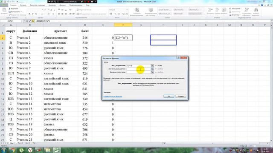Click the Wrap Text (Перенос текста) icon
The width and height of the screenshot is (273, 153).
78,10
